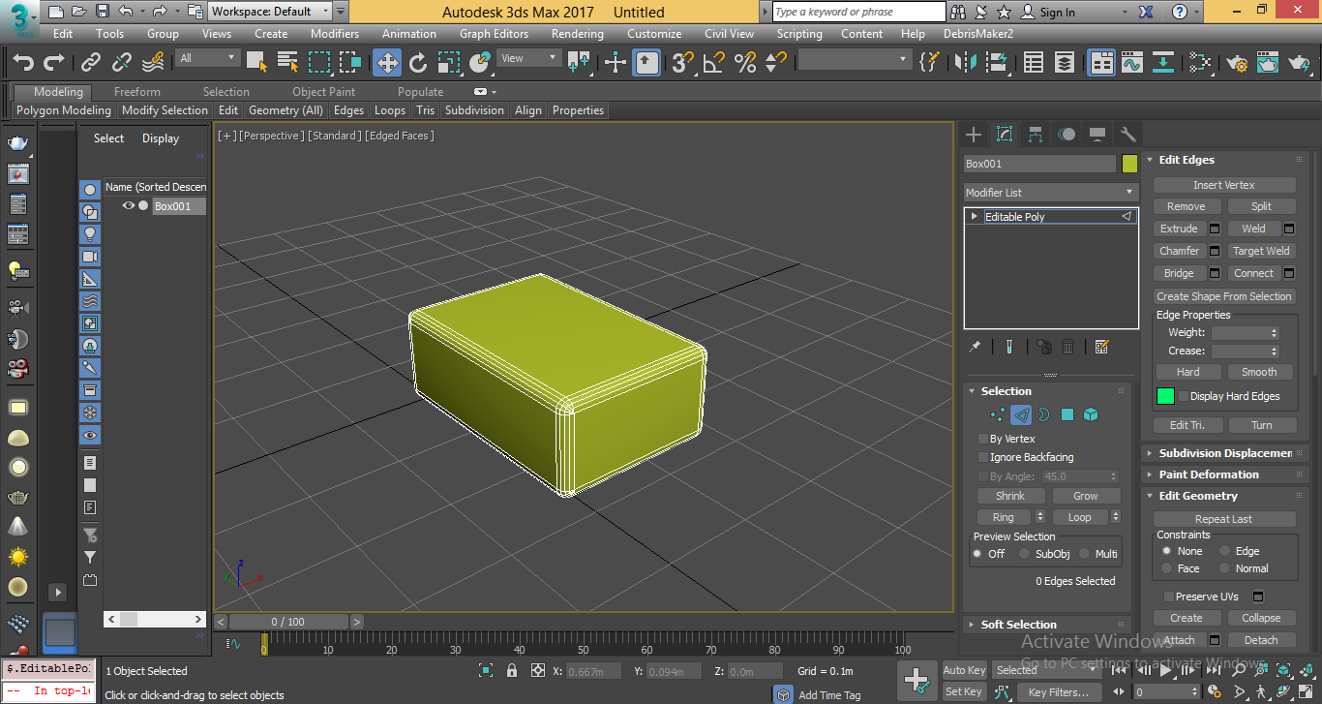Toggle the 3D Snaps button
The width and height of the screenshot is (1322, 704).
[682, 63]
